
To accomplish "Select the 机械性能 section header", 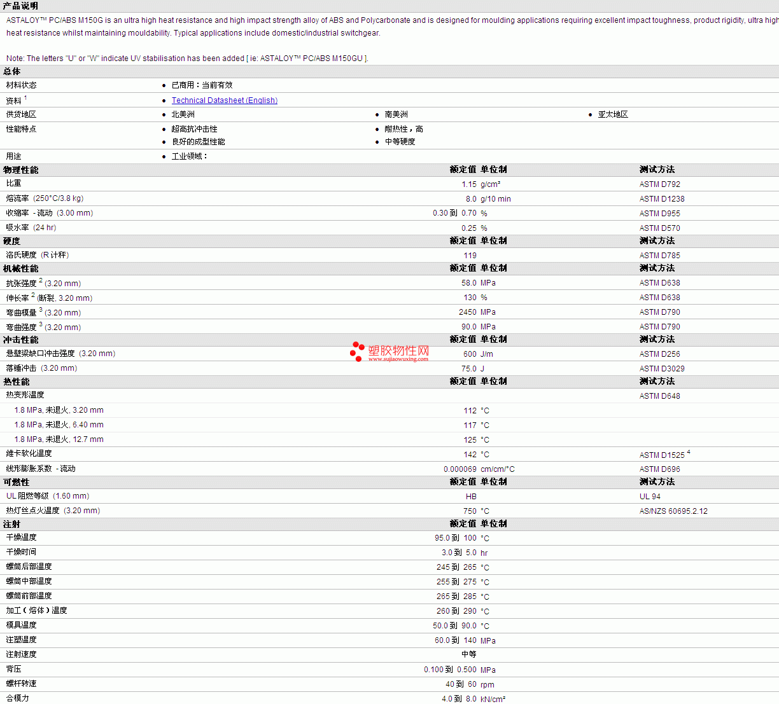I will (21, 268).
